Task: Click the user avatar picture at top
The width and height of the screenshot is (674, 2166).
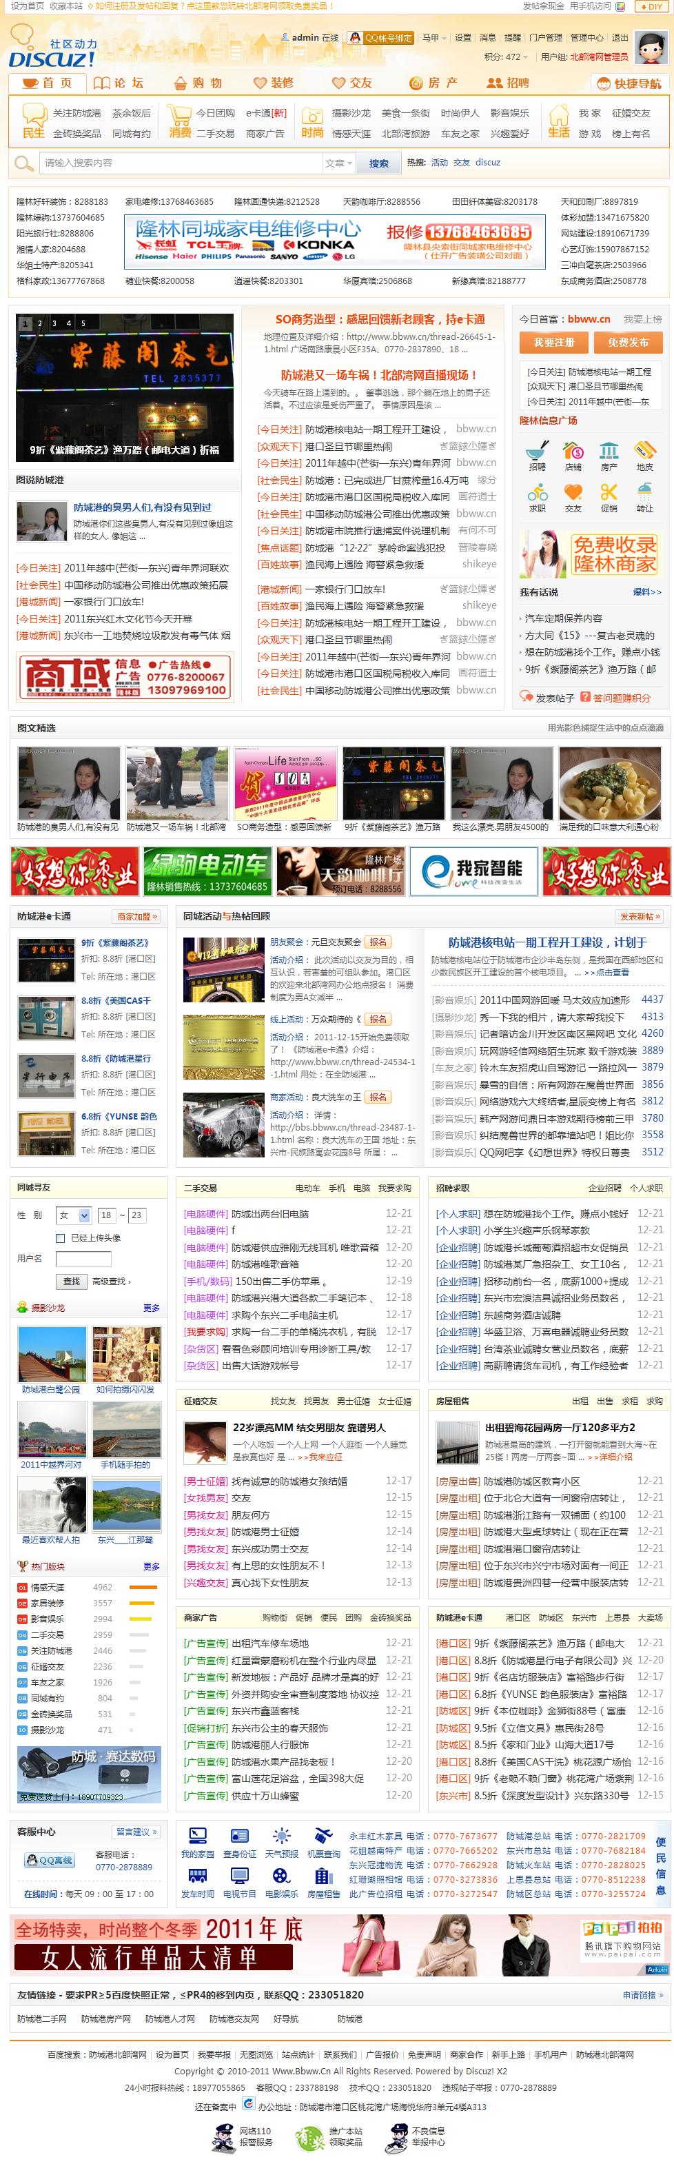Action: (x=651, y=47)
